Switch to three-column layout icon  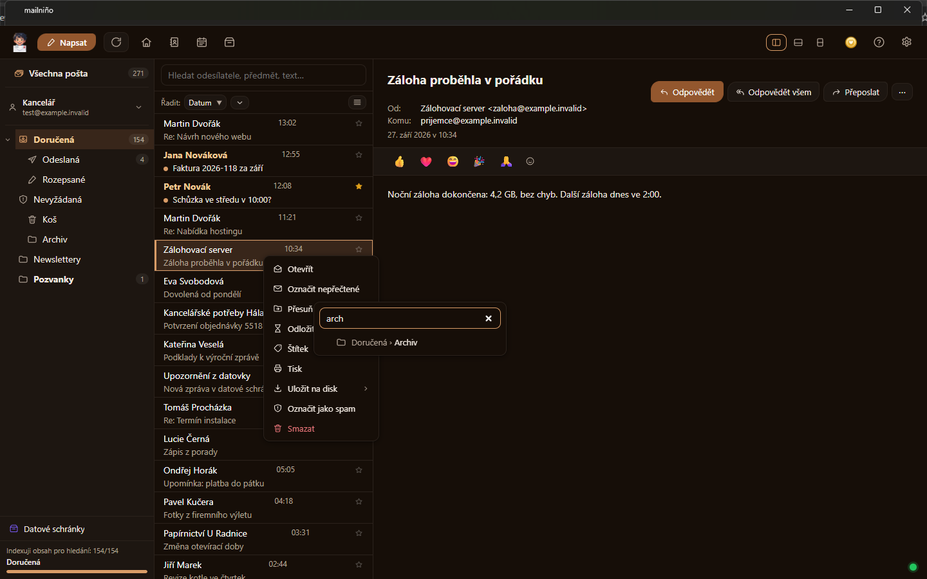776,42
